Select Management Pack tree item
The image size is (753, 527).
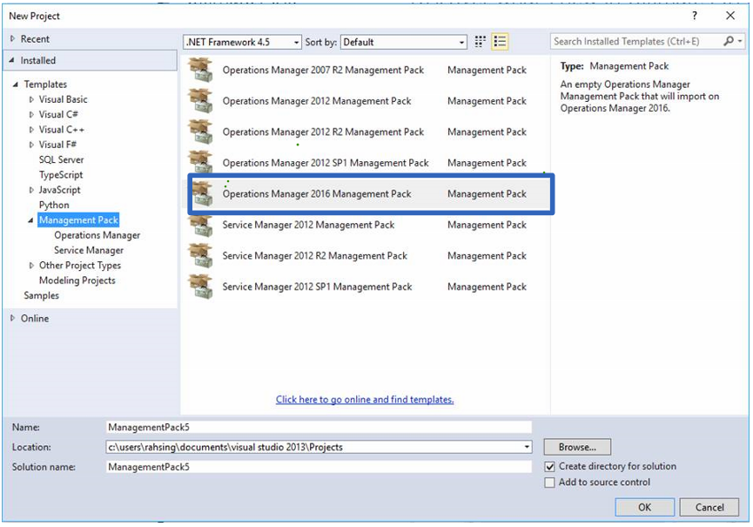tap(78, 220)
